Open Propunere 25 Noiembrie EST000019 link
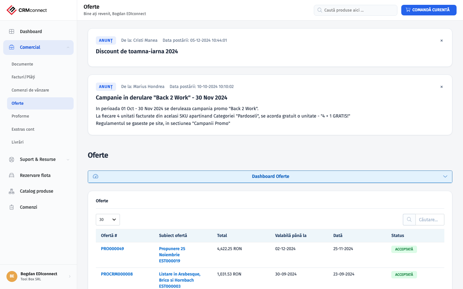The image size is (463, 289). click(172, 255)
